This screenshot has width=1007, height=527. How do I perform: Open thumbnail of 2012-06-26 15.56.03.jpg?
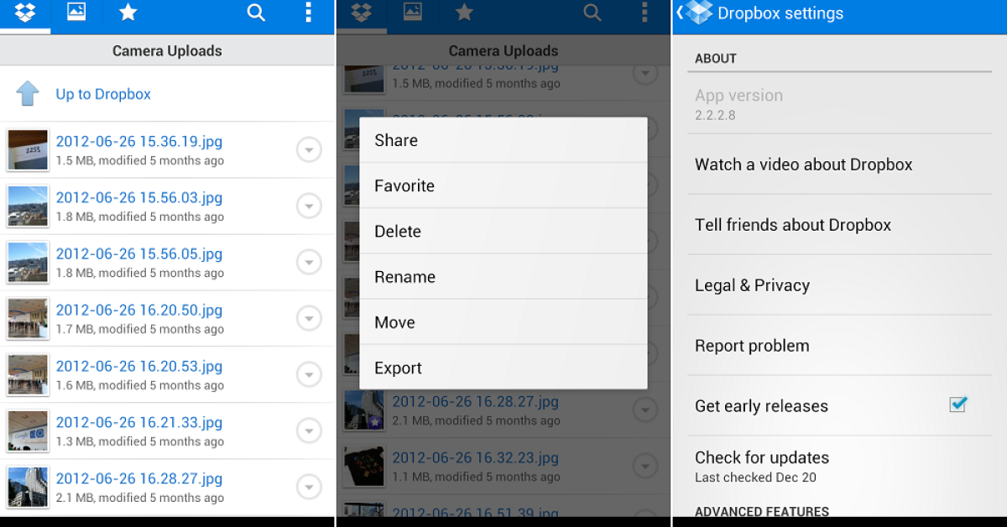28,206
